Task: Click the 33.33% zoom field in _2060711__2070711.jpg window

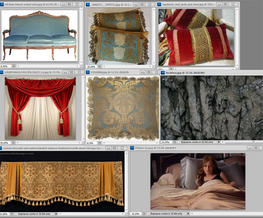Action: tap(92, 67)
